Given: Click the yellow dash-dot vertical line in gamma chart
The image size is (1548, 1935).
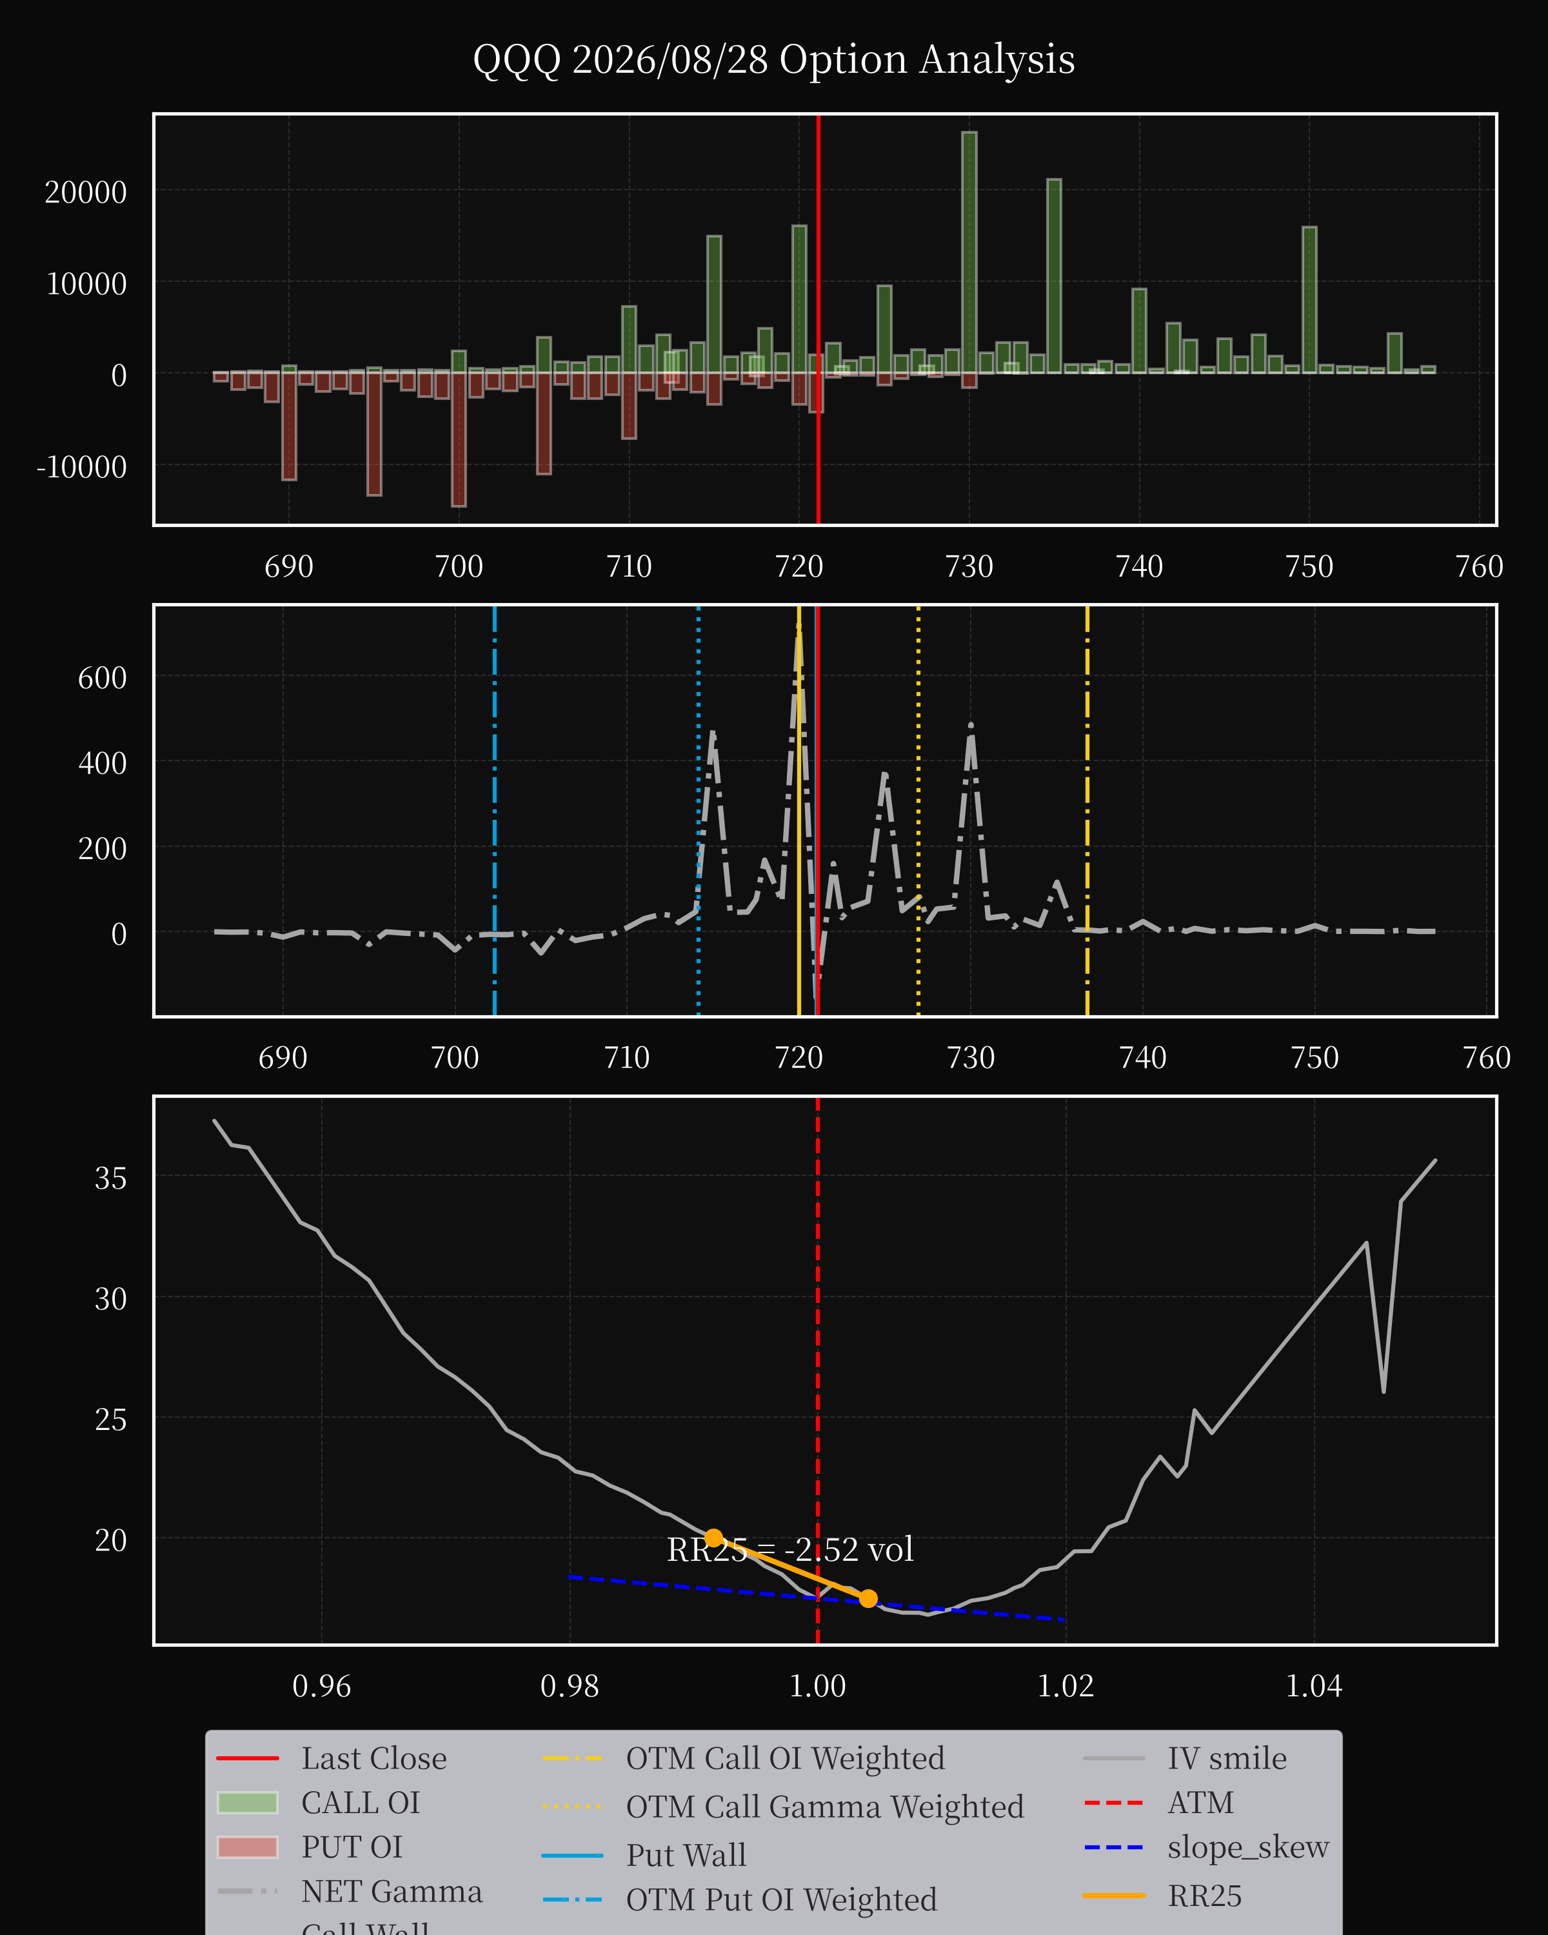Looking at the screenshot, I should point(1087,810).
